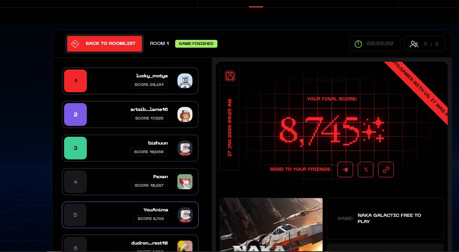This screenshot has height=252, width=459.
Task: Click dudron...rest10 player name
Action: coord(149,243)
